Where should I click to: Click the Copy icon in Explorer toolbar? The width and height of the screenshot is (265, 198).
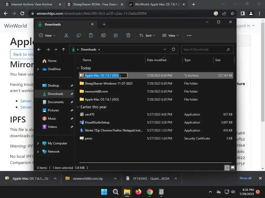click(x=79, y=35)
